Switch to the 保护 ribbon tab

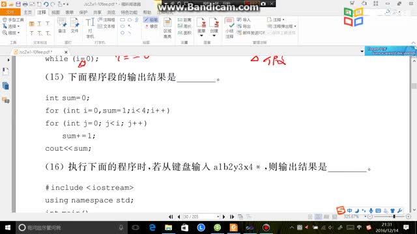[x=83, y=12]
